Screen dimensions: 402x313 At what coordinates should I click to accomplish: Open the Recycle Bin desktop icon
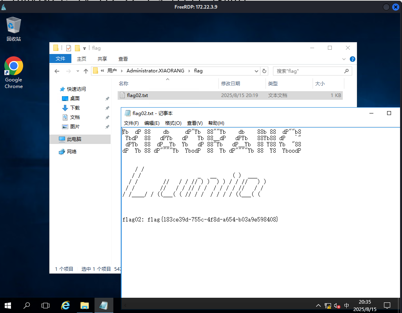click(14, 29)
